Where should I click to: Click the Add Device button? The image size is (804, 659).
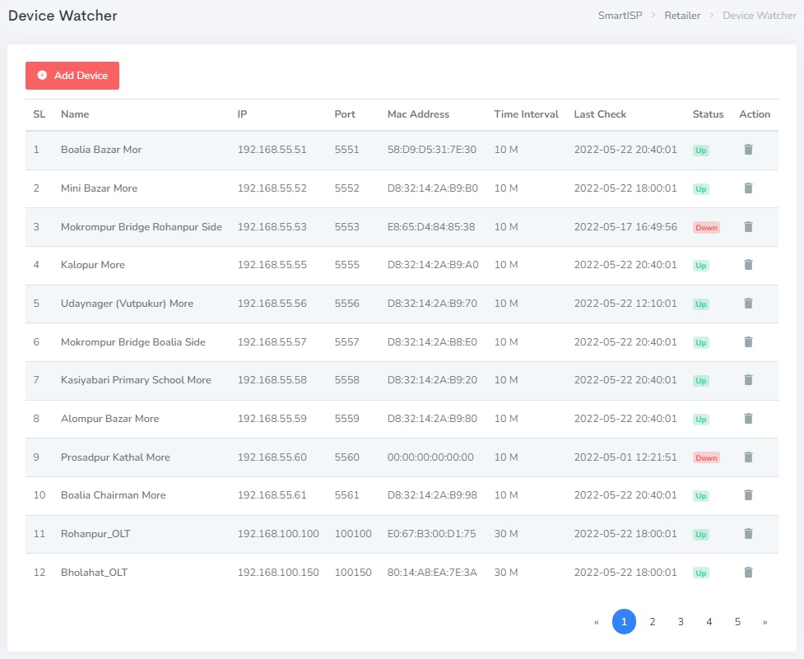click(x=72, y=76)
